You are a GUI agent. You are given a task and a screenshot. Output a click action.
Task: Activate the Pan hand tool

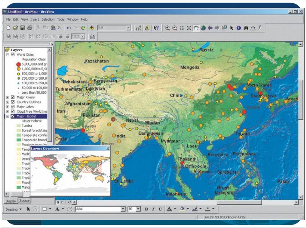(196, 28)
